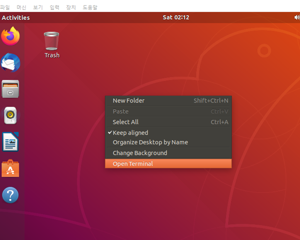The image size is (300, 240).
Task: Open the 입력 menu in VM menu bar
Action: (54, 7)
